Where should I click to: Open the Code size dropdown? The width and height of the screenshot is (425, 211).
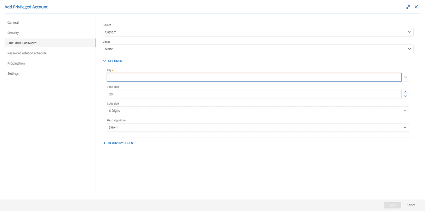point(258,111)
